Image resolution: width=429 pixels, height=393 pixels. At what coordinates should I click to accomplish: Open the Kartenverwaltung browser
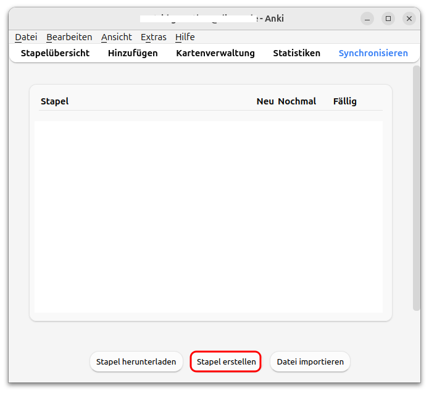pos(215,53)
